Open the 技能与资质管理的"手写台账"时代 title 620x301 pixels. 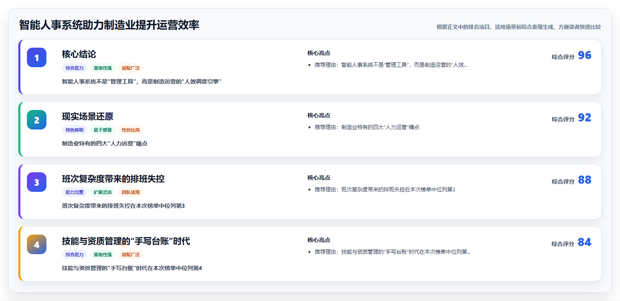(126, 241)
